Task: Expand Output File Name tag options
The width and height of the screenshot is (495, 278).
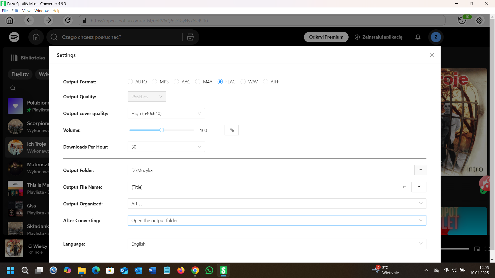Action: click(x=419, y=187)
